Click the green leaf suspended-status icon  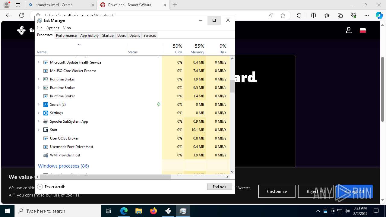click(x=159, y=105)
